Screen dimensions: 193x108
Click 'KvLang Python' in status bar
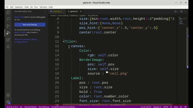[30, 107]
